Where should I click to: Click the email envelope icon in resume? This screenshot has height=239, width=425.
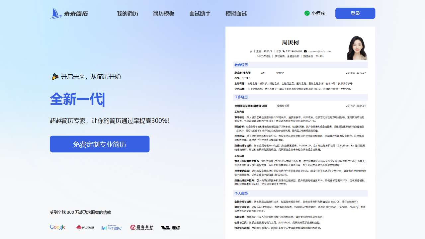pos(305,51)
